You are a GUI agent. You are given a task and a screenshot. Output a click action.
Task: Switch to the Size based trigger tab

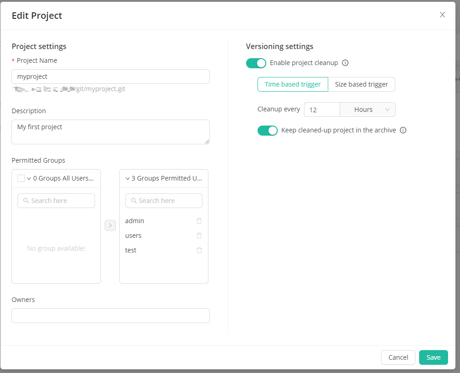[x=362, y=84]
